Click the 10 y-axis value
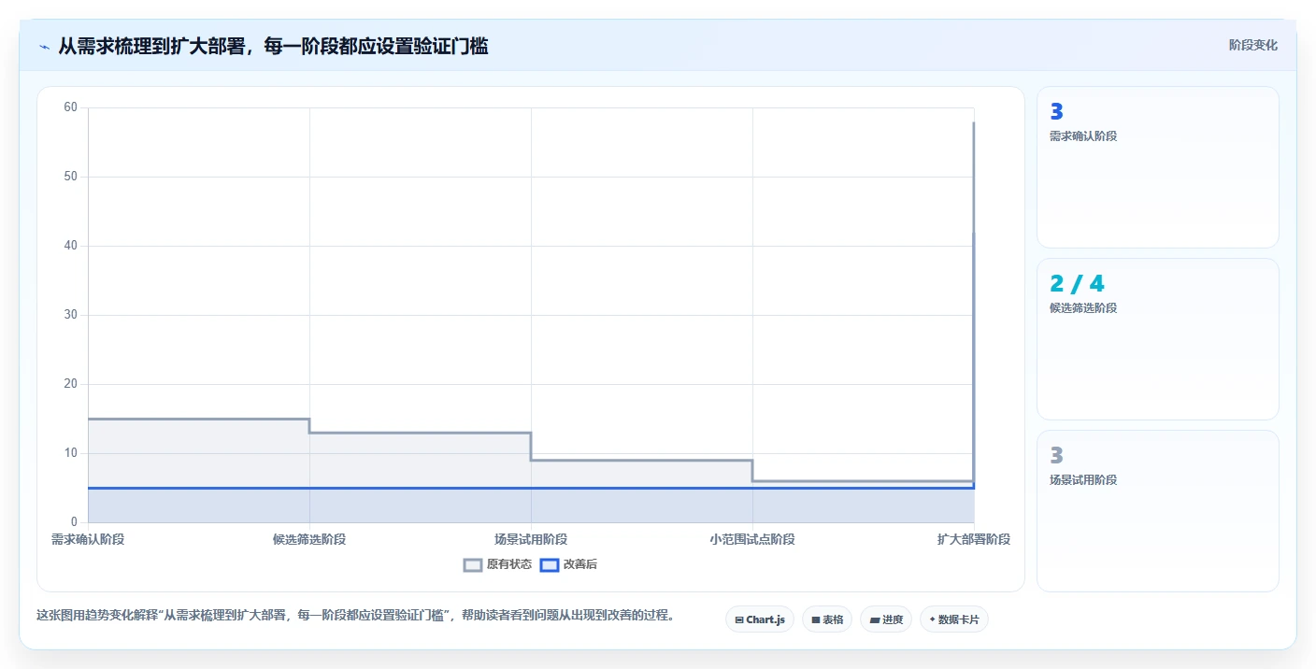The image size is (1316, 669). (70, 453)
